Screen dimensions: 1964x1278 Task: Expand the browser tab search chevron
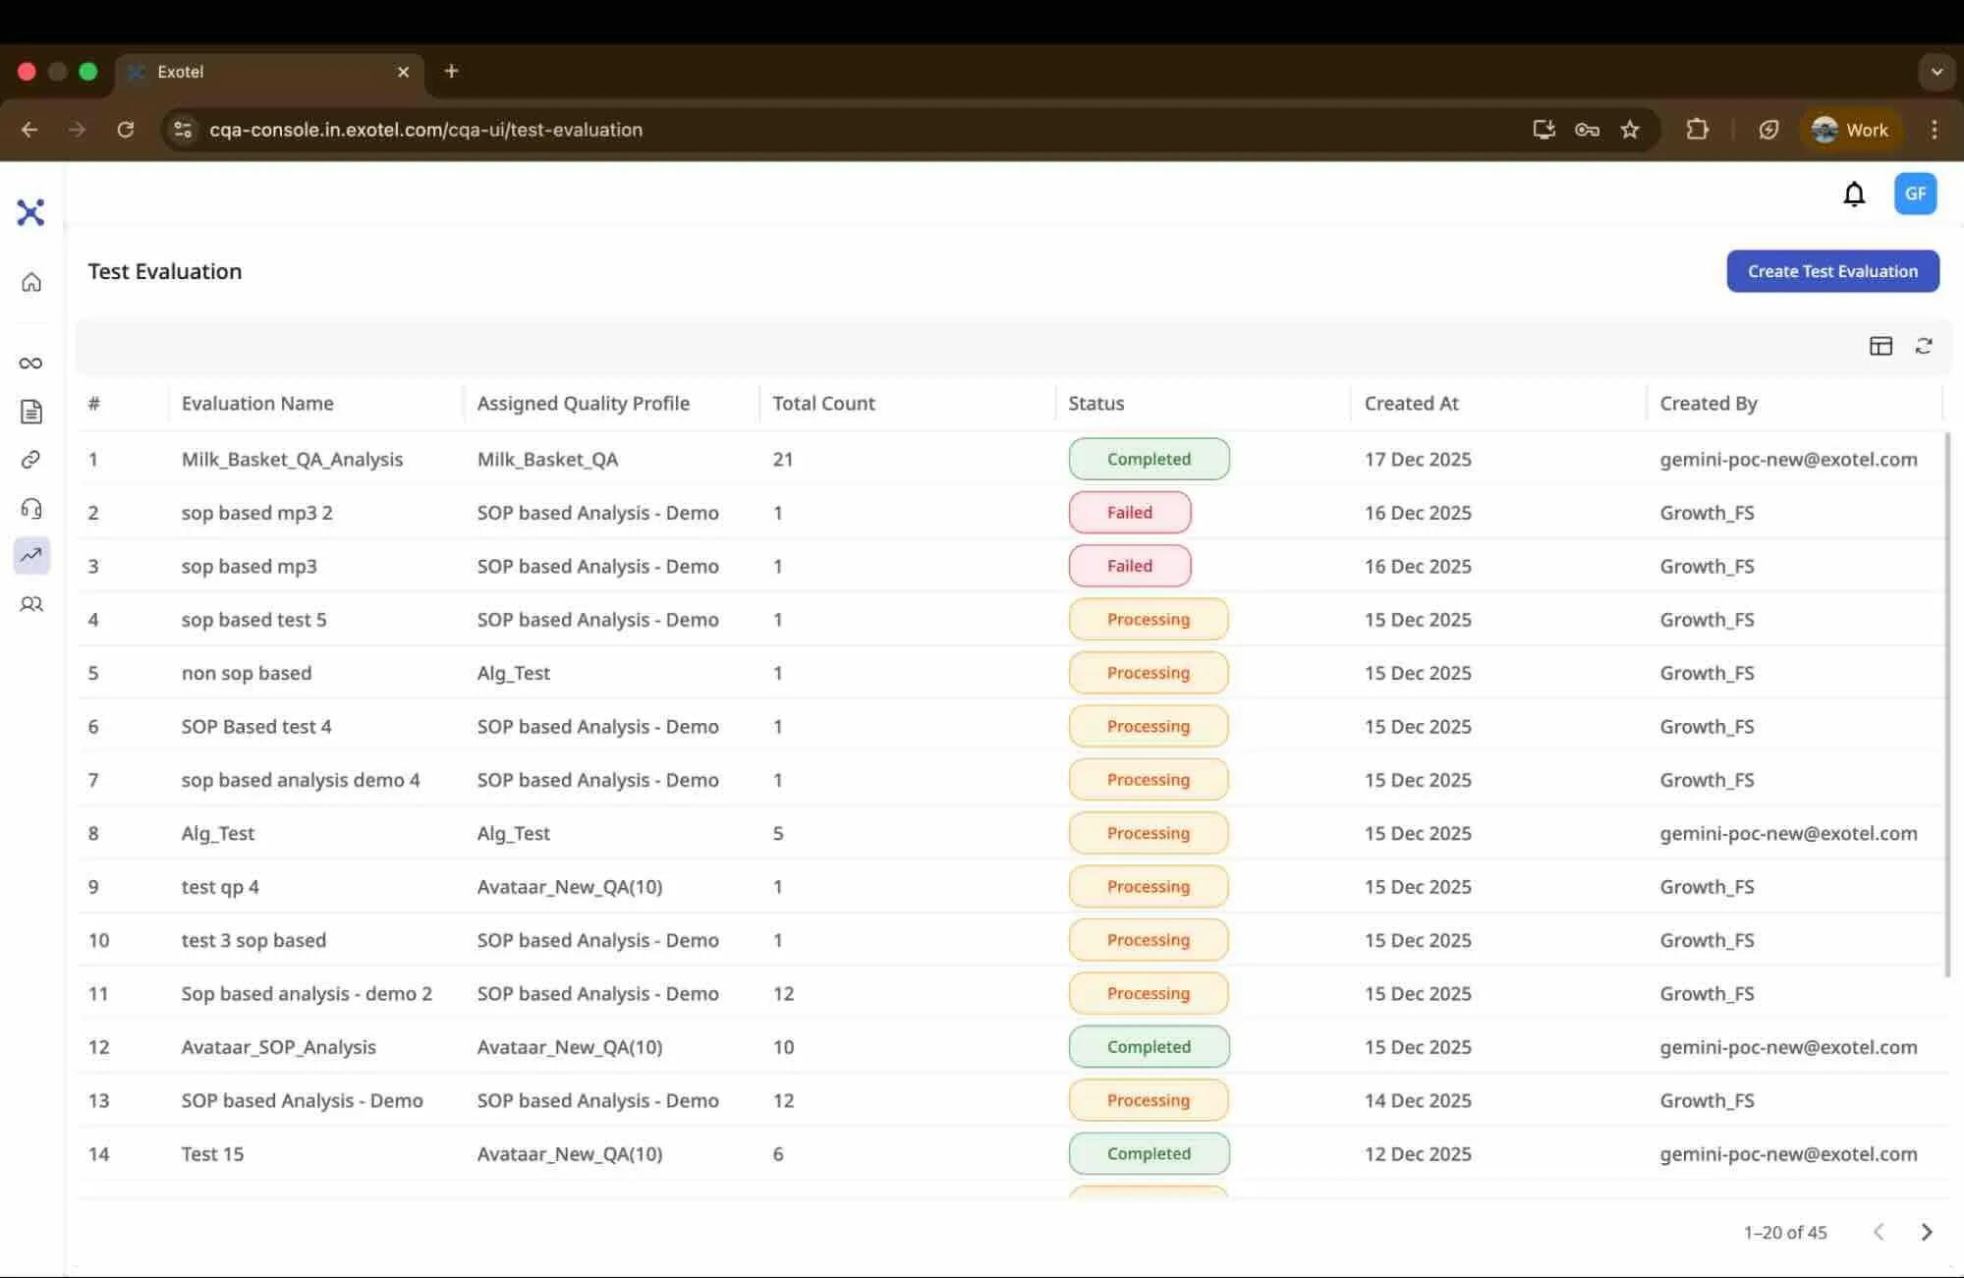pyautogui.click(x=1936, y=72)
